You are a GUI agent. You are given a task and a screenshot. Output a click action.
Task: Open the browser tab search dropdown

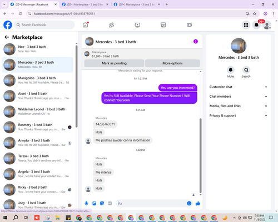(x=4, y=4)
